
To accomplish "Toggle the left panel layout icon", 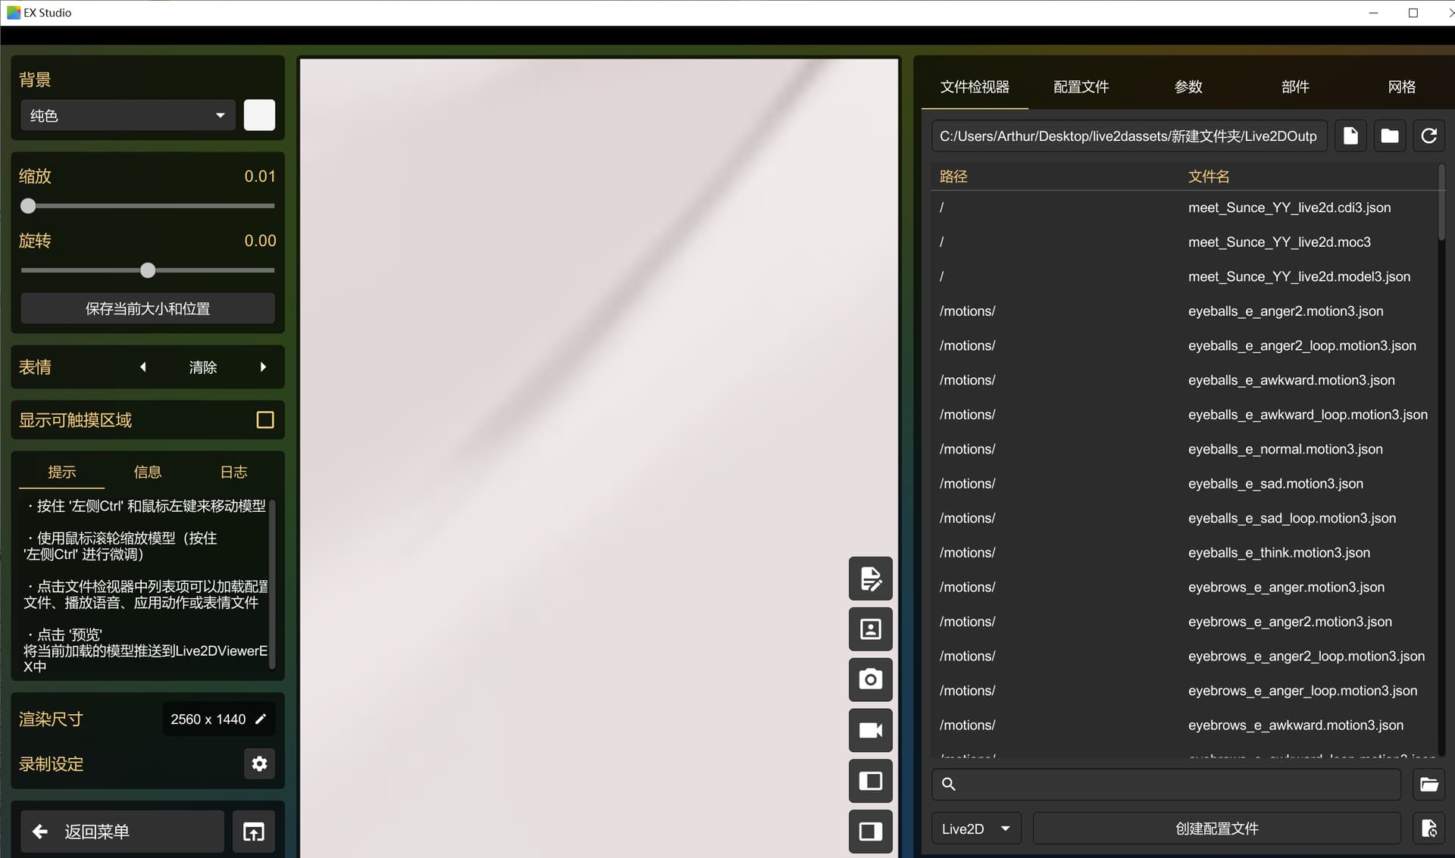I will click(870, 781).
